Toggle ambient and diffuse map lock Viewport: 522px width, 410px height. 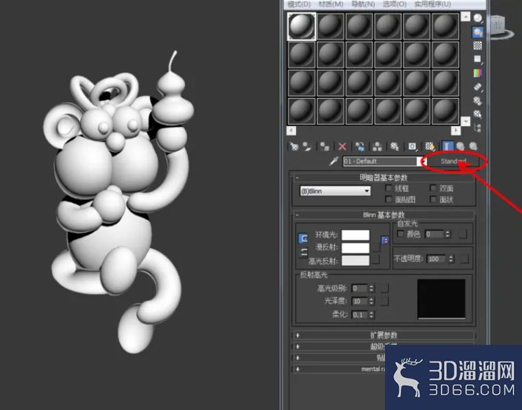[x=385, y=240]
